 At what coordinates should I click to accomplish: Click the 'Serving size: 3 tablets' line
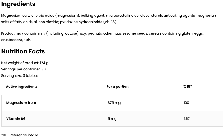pos(19,76)
